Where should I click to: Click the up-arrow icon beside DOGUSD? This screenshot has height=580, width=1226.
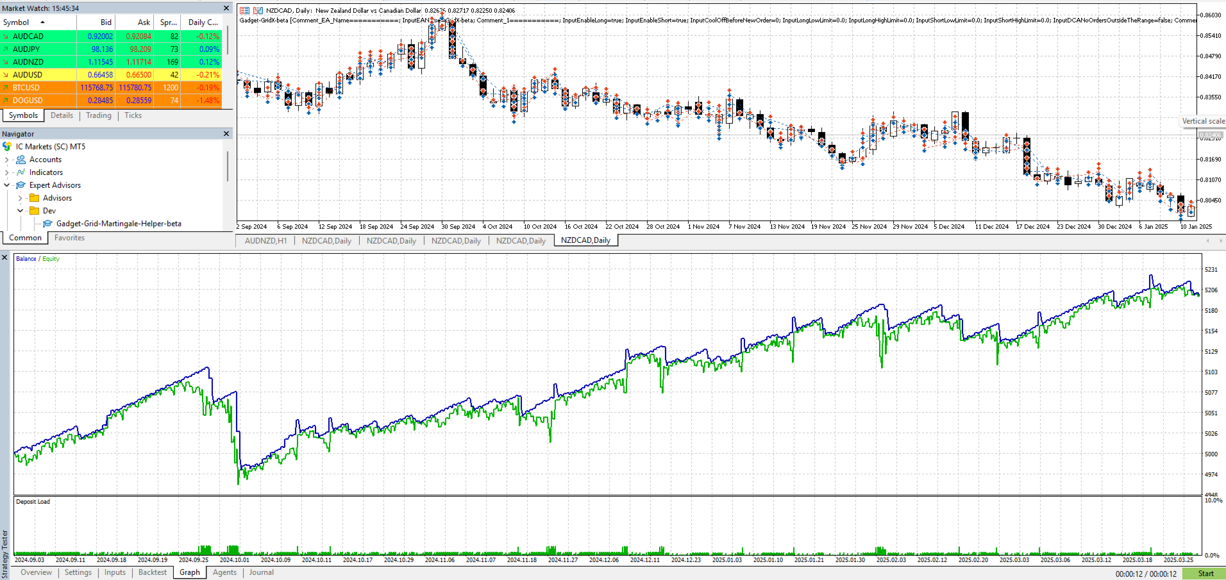click(x=6, y=101)
